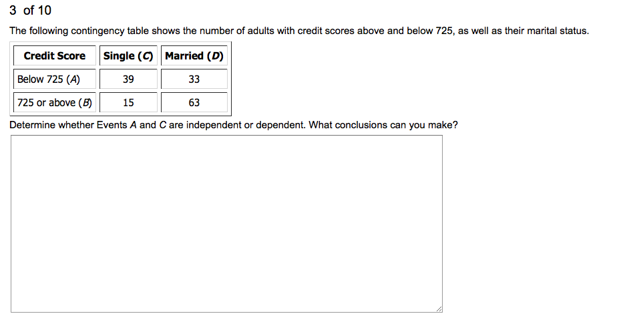Click the 3 of 10 question counter
The width and height of the screenshot is (625, 328).
click(30, 11)
